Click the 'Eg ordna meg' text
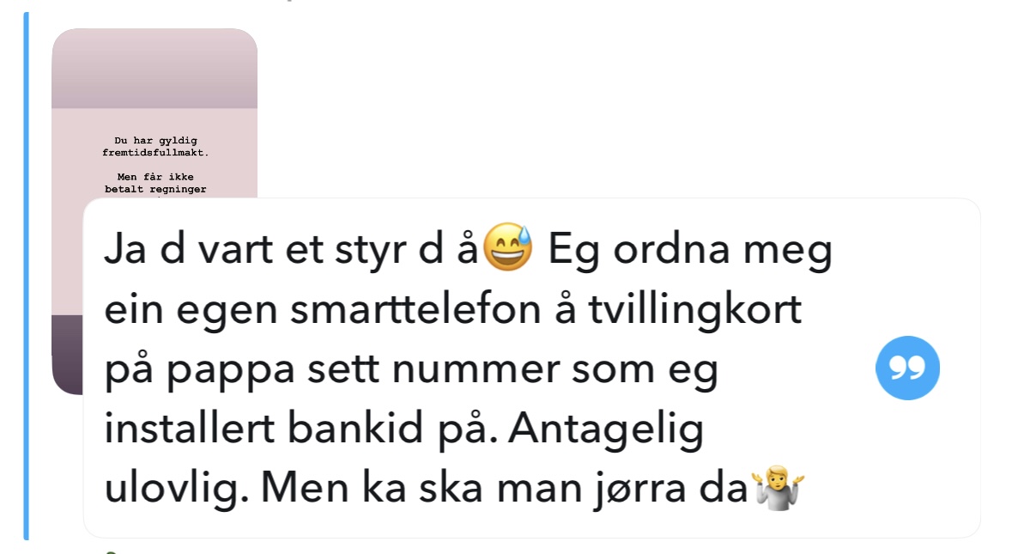Image resolution: width=1012 pixels, height=554 pixels. pos(691,250)
